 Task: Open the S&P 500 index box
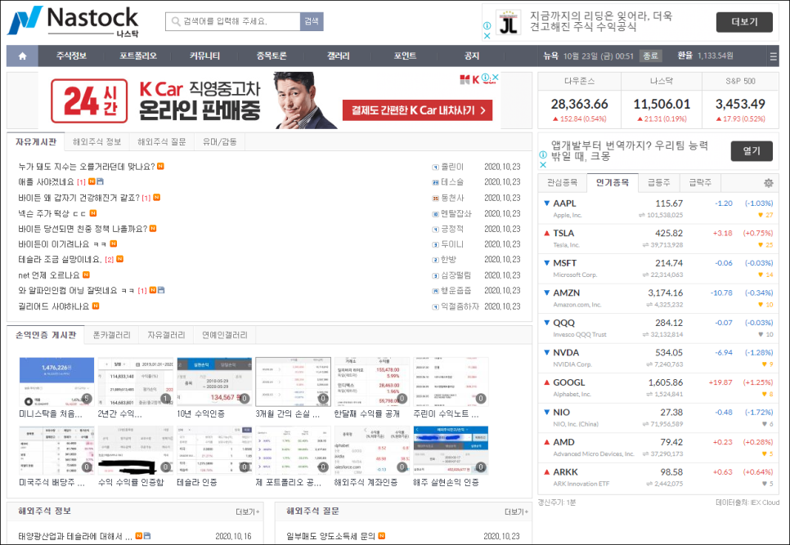[740, 101]
